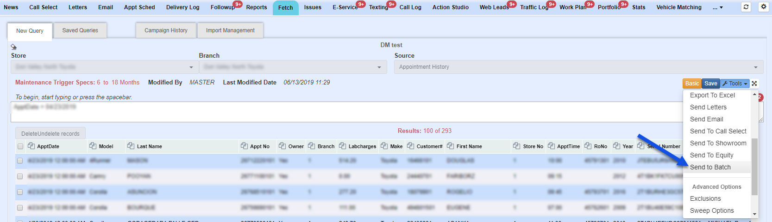Open the settings gear icon

(764, 7)
